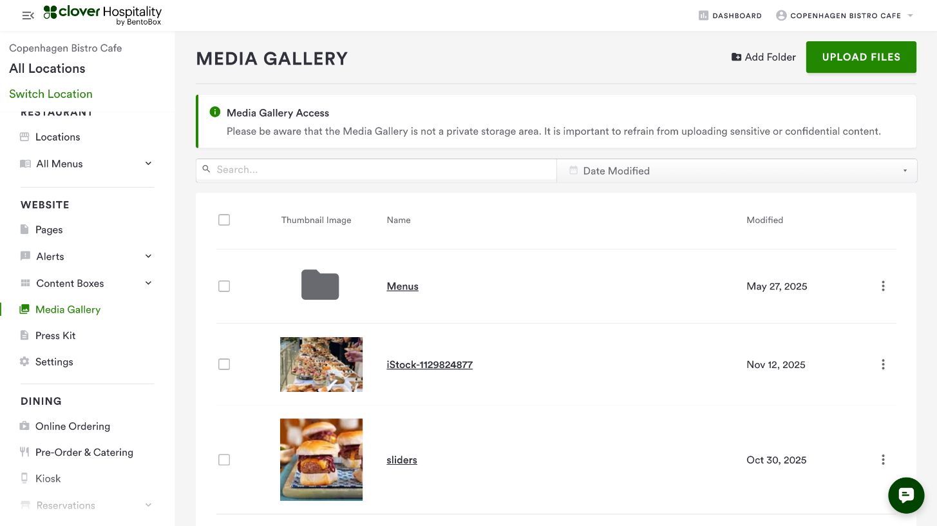The image size is (937, 526).
Task: Tick the checkbox for the Menus folder
Action: pyautogui.click(x=224, y=286)
